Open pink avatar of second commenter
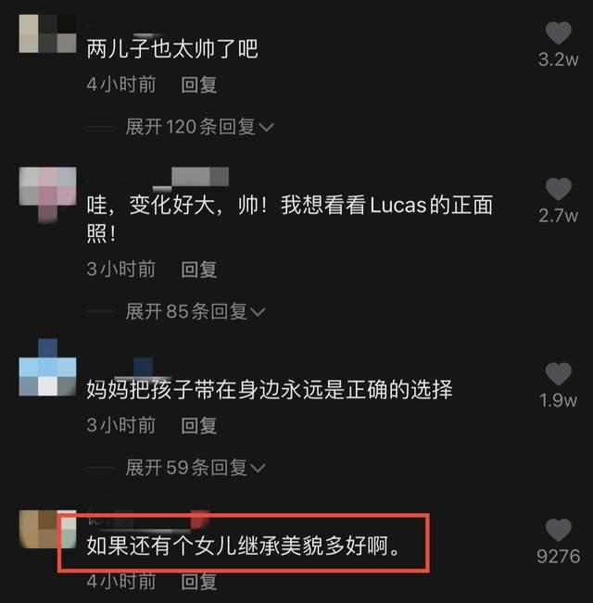593x603 pixels. coord(47,195)
